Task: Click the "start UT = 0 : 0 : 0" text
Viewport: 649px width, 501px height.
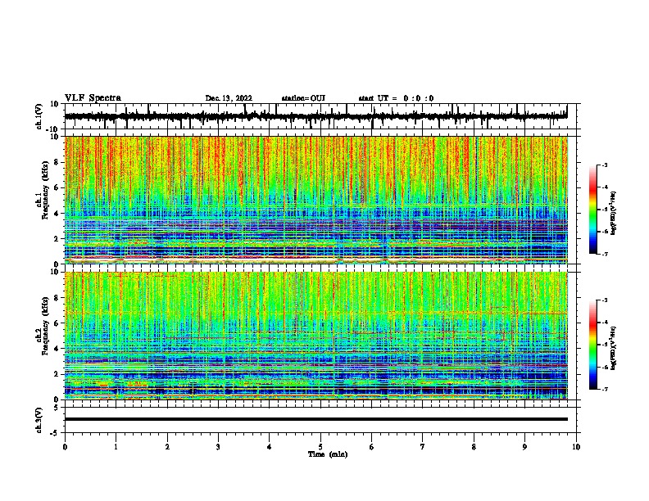Action: (x=396, y=98)
